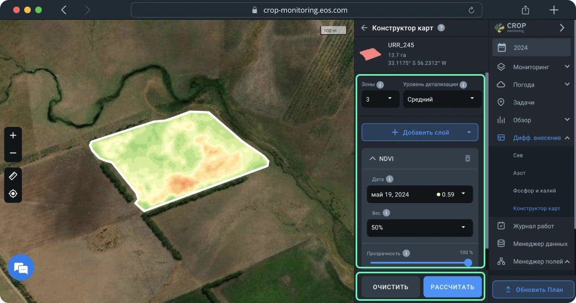Click the Прозрачность slider handle

point(468,262)
